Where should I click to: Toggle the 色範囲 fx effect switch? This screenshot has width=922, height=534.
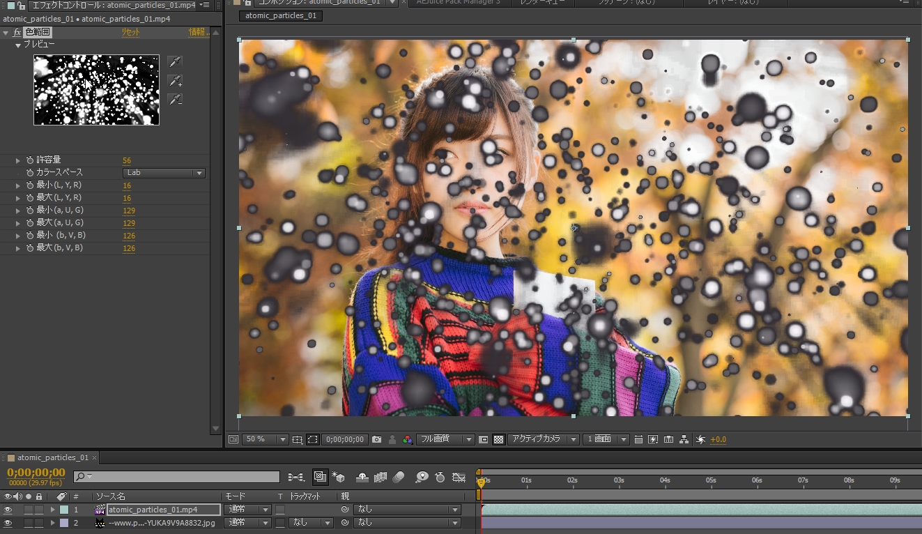click(17, 32)
